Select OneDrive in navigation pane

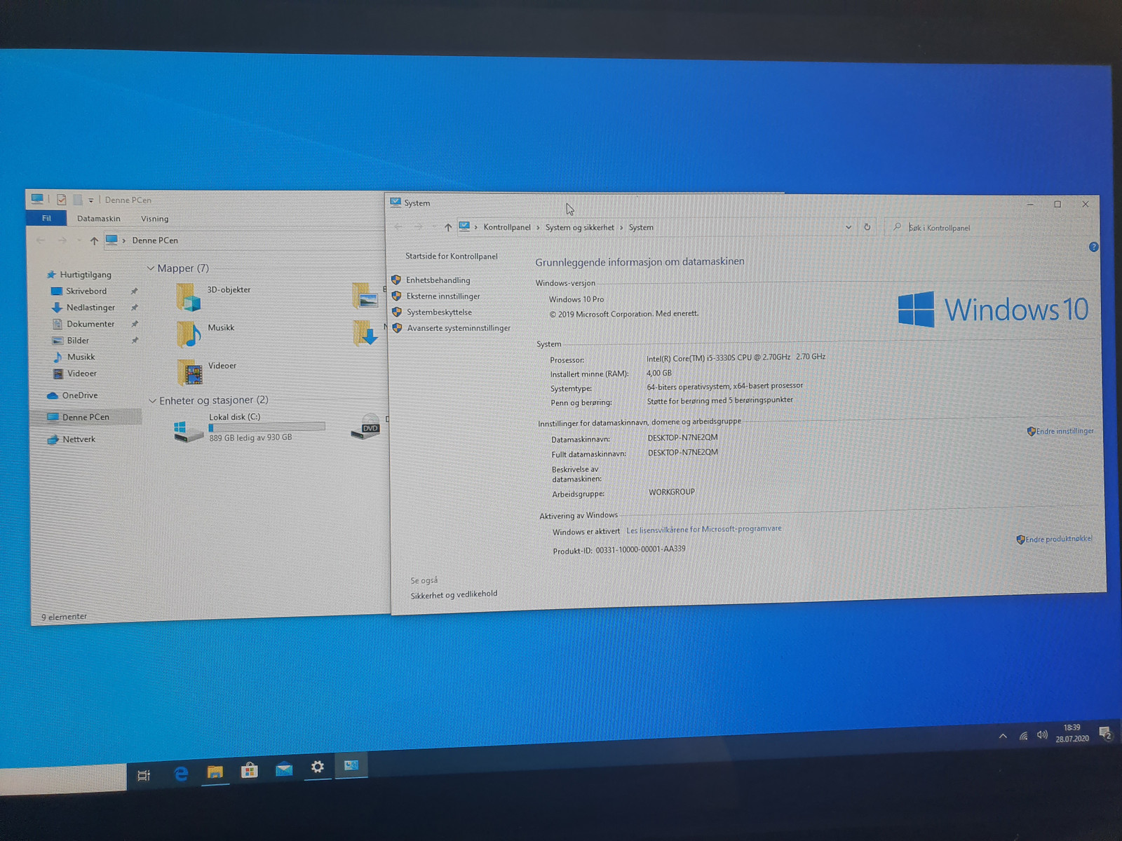point(79,395)
